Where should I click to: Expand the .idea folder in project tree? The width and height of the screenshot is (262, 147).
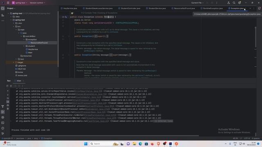tap(11, 17)
